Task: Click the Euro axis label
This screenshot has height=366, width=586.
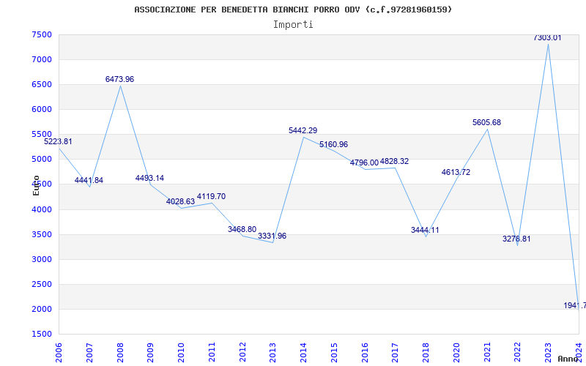Action: point(36,185)
